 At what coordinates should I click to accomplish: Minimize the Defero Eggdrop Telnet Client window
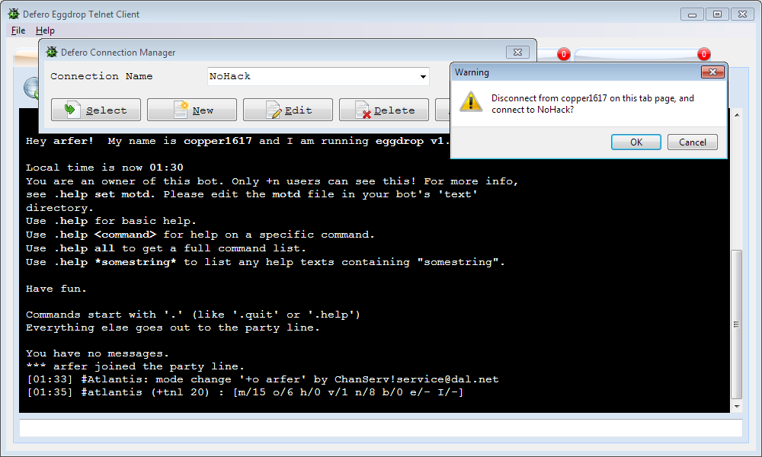(x=692, y=14)
